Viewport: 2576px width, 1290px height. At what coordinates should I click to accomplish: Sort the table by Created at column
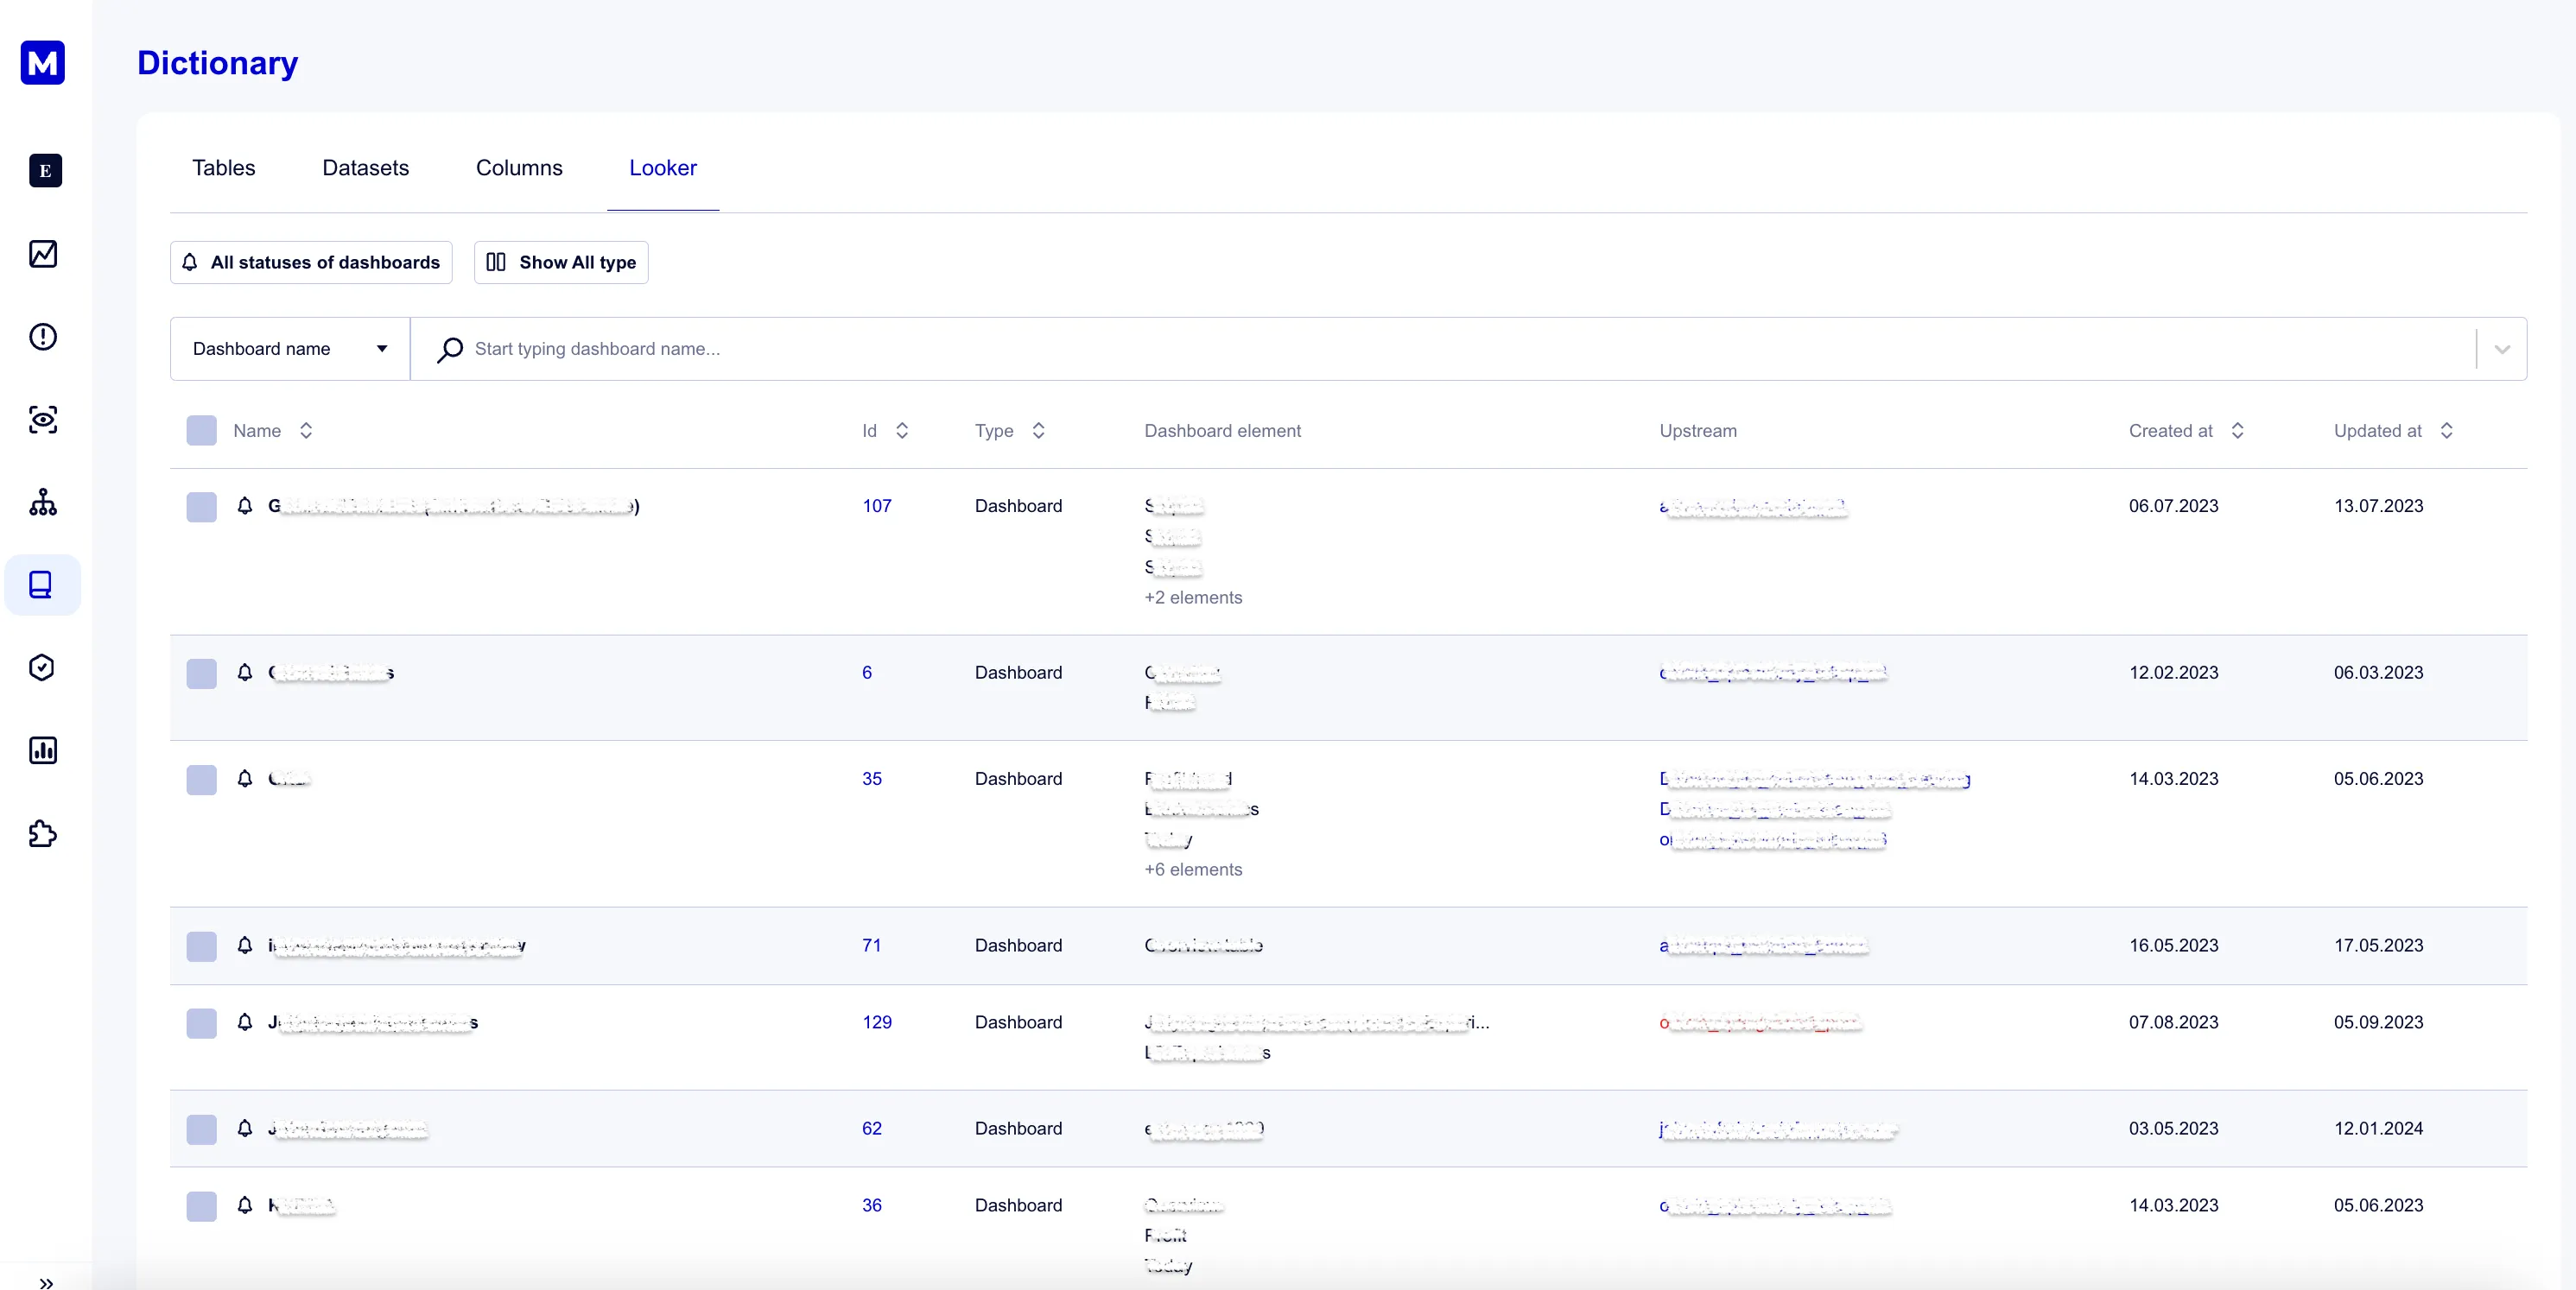(x=2237, y=430)
